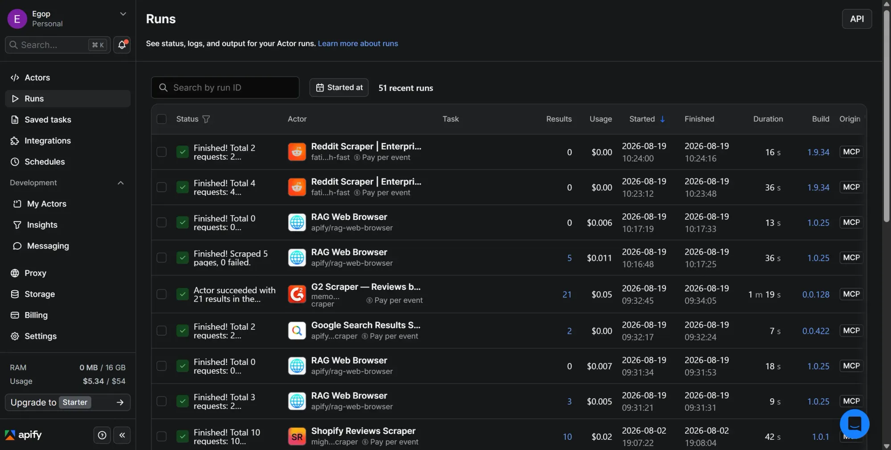The height and width of the screenshot is (450, 891).
Task: Go to Integrations
Action: point(68,141)
